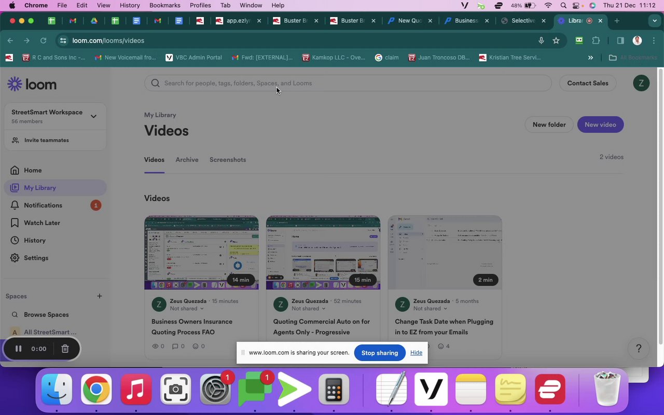The height and width of the screenshot is (415, 664).
Task: Open Business Owners Insurance video thumbnail
Action: 201,253
